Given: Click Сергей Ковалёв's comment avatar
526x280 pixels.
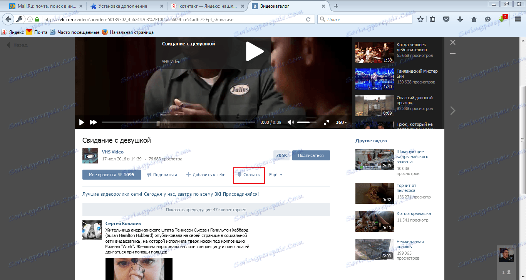Looking at the screenshot, I should pyautogui.click(x=92, y=230).
